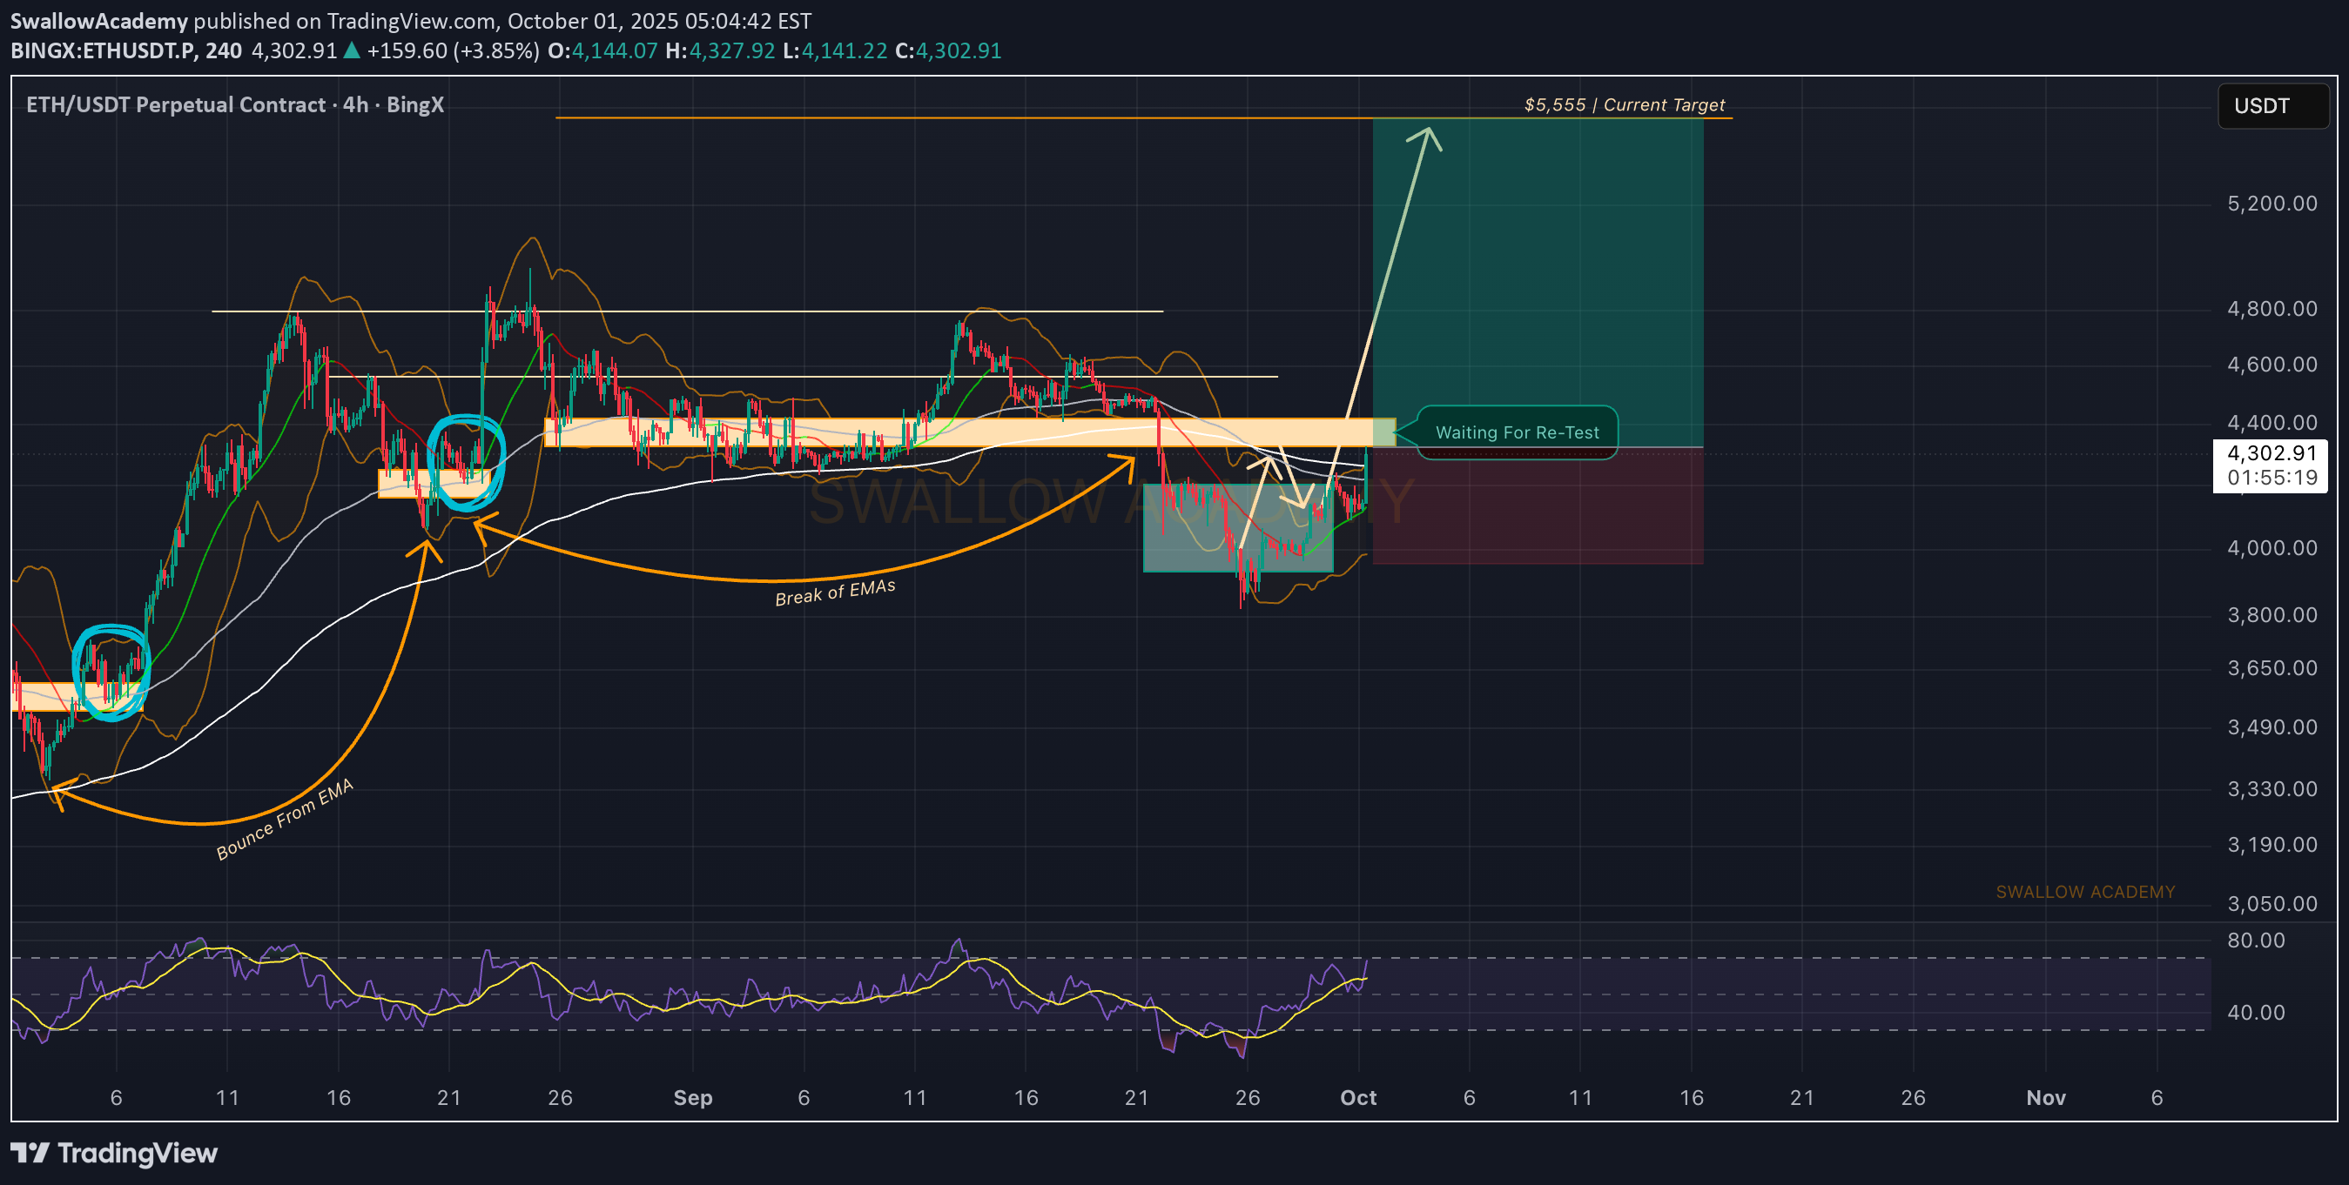Click the 'Waiting For Re-Test' callout label
The height and width of the screenshot is (1185, 2349).
point(1517,433)
